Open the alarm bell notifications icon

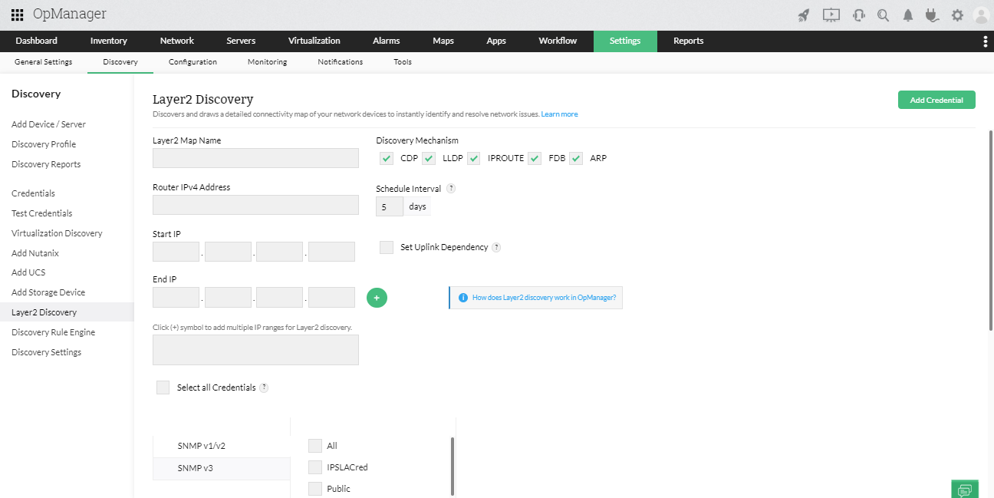(x=908, y=15)
